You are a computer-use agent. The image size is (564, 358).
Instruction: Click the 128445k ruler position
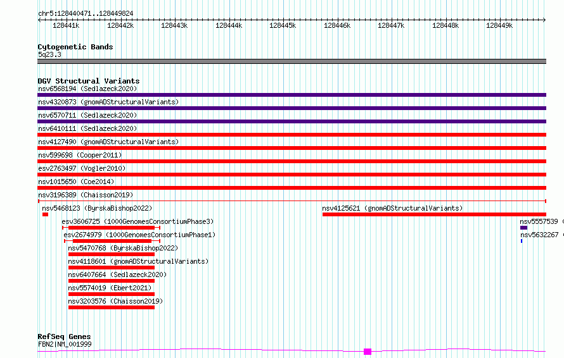pyautogui.click(x=283, y=25)
